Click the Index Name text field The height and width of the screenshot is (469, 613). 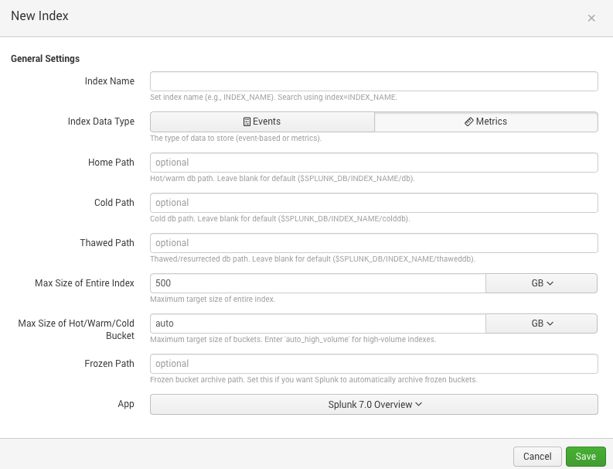(373, 81)
